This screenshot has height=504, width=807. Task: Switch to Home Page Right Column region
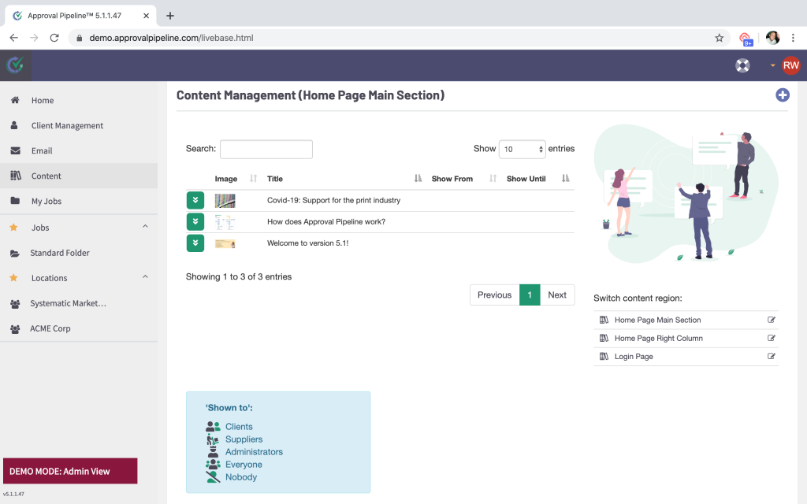point(658,339)
